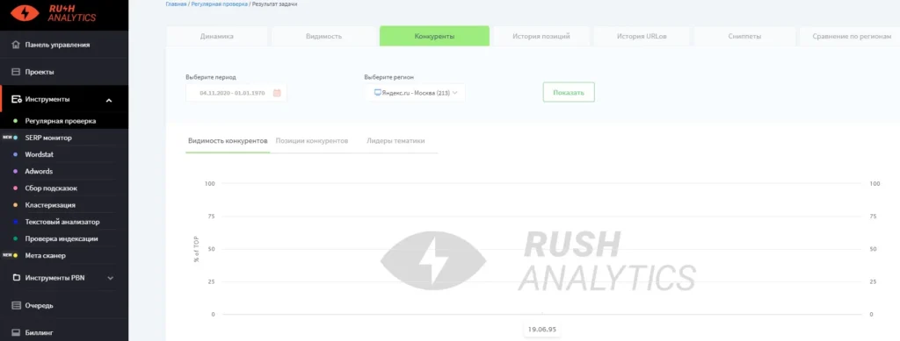Open Мета сканер tool

tap(46, 256)
